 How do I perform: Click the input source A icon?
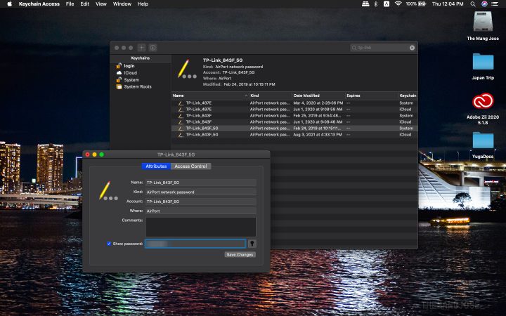(x=387, y=4)
